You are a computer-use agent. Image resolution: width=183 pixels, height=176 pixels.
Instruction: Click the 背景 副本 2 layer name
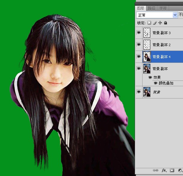click(162, 45)
